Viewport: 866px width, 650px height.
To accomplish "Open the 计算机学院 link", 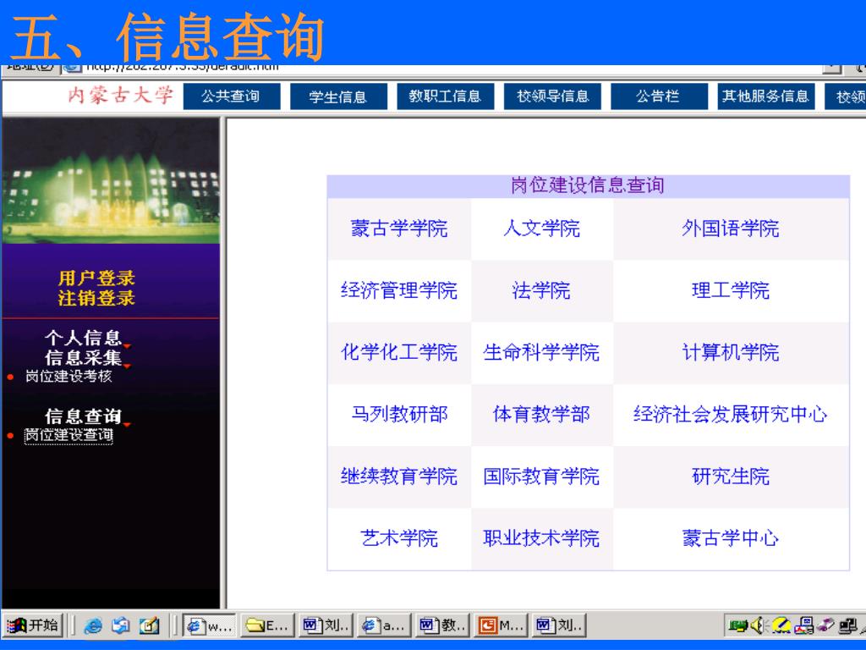I will click(x=731, y=352).
